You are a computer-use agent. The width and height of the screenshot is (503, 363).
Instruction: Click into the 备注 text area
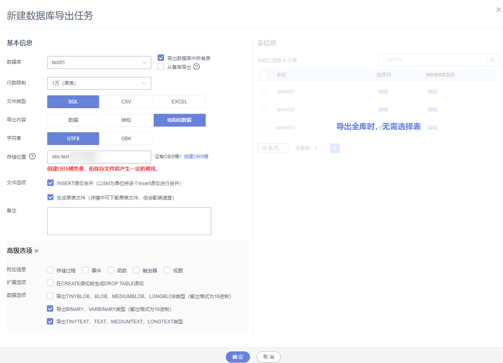pyautogui.click(x=129, y=221)
